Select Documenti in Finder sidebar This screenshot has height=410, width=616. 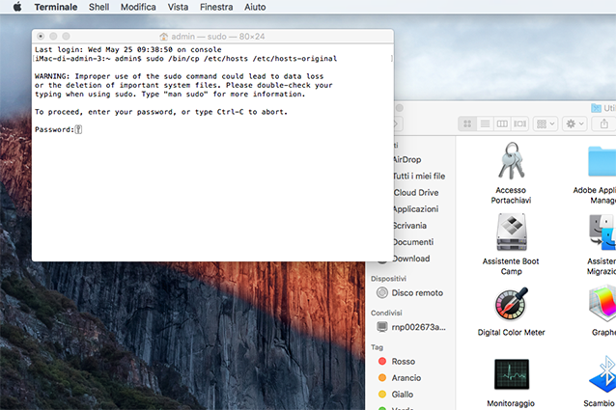pos(413,242)
